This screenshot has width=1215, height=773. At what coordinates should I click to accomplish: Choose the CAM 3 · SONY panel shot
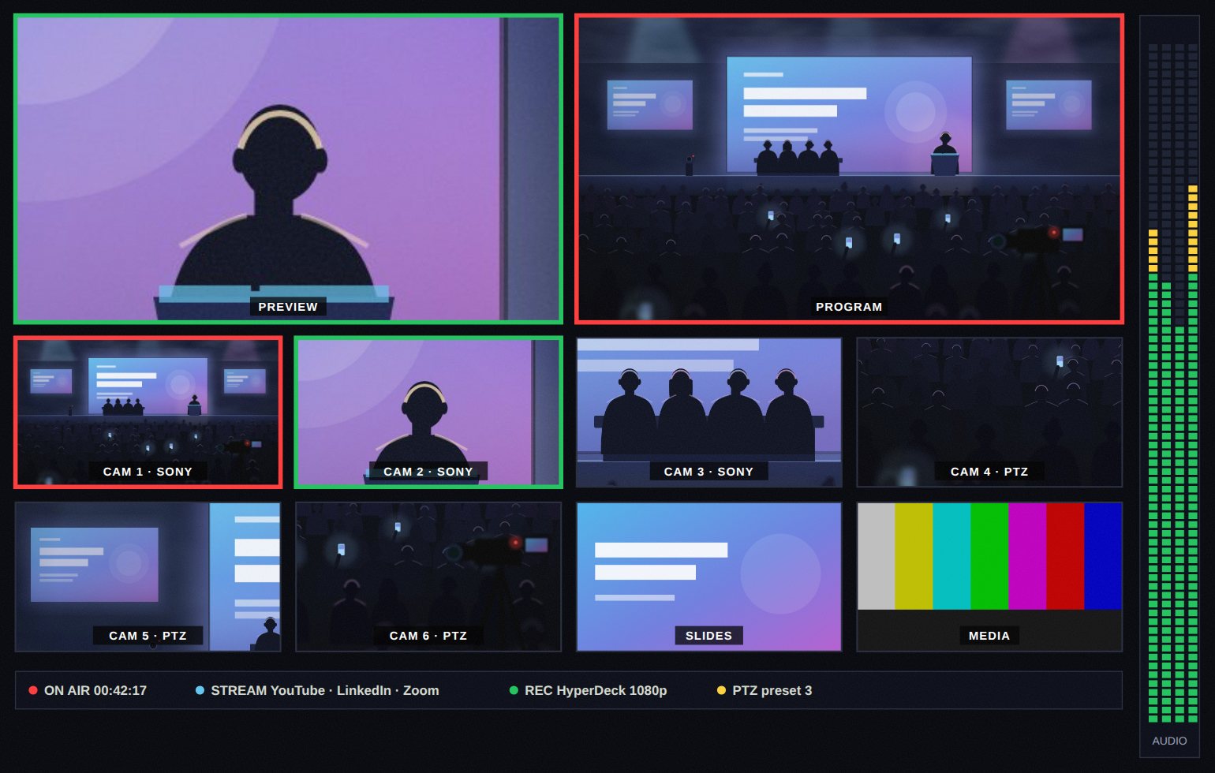point(708,413)
